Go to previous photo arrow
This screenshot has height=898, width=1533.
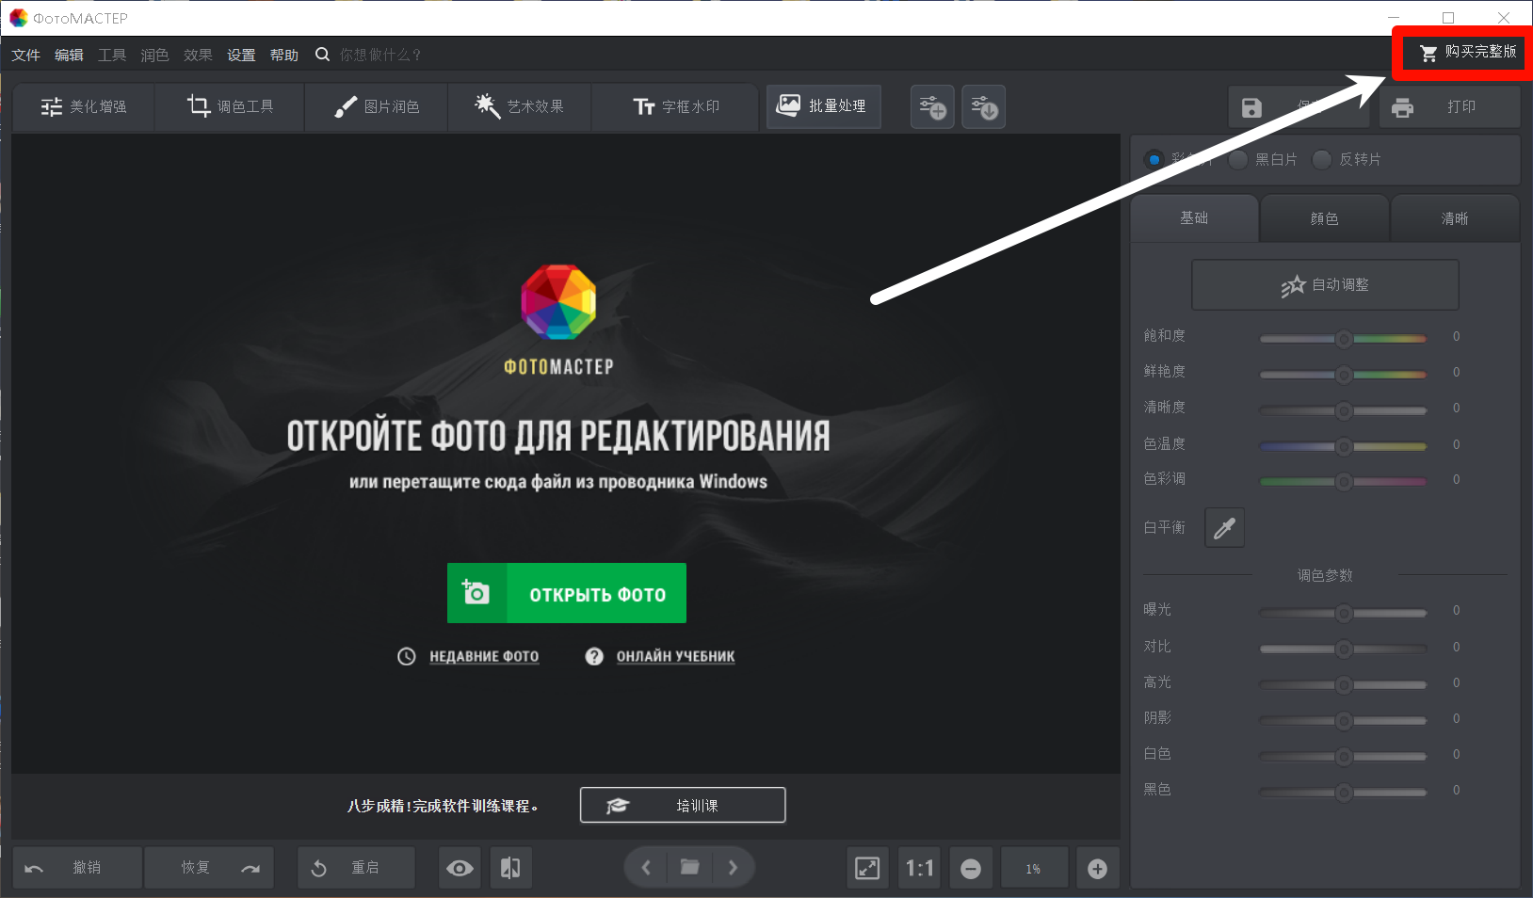pos(646,867)
